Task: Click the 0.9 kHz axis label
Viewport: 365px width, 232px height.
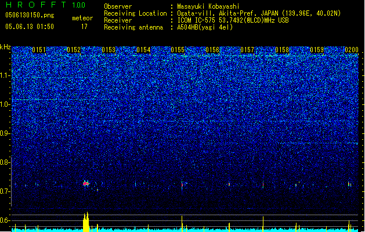Action: coord(5,133)
